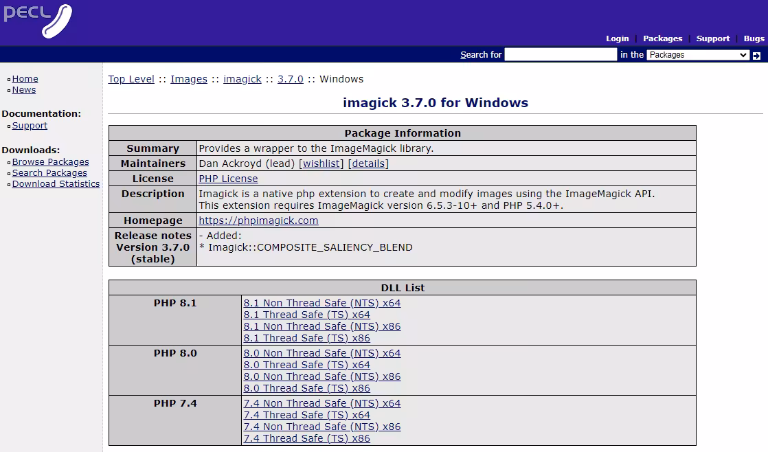
Task: Click 'Dan Ackroyd (lead)' maintainer text
Action: (x=247, y=163)
